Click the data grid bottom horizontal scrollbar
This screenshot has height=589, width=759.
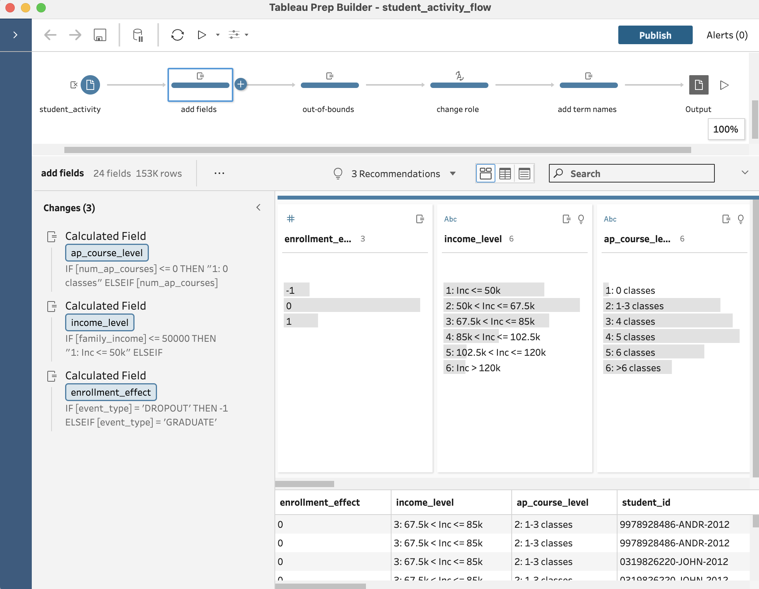pyautogui.click(x=321, y=586)
